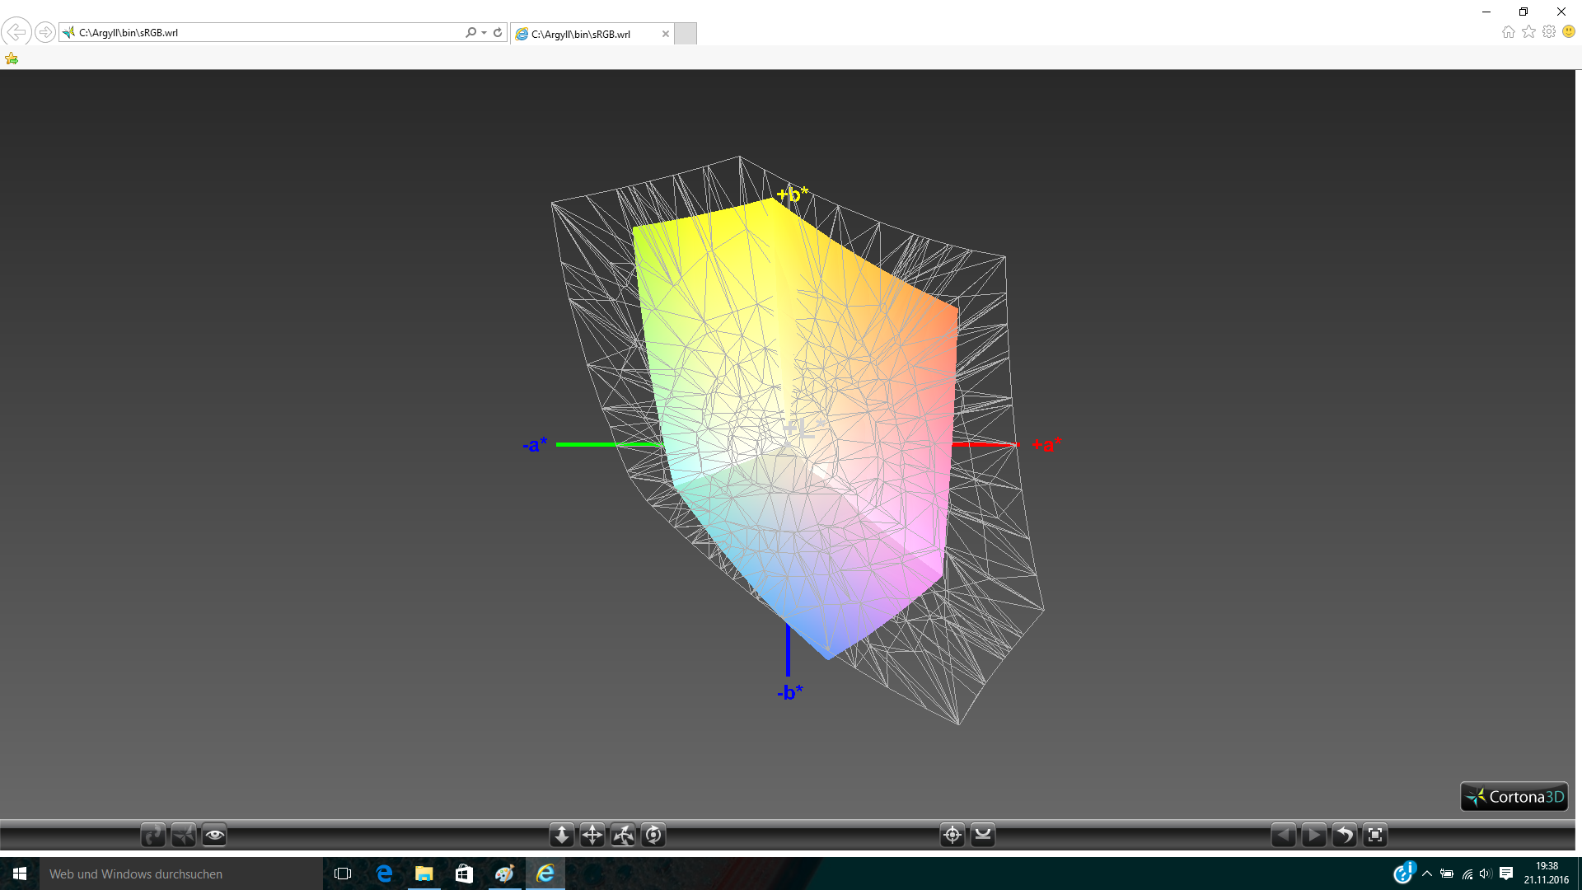Toggle the Study (eye) mode

pyautogui.click(x=214, y=835)
